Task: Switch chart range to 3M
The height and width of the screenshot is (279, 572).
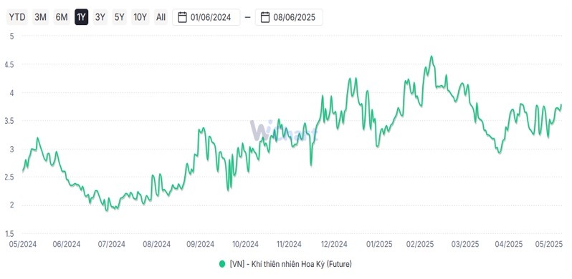Action: pyautogui.click(x=40, y=17)
